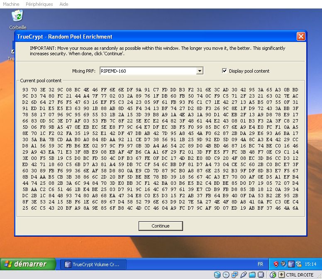Close the Random Pool Enrichment dialog

(x=301, y=37)
